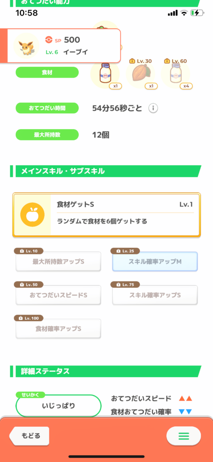The width and height of the screenshot is (213, 462).
Task: Tap locked subskill おてつだいスピードS
Action: pos(58,295)
